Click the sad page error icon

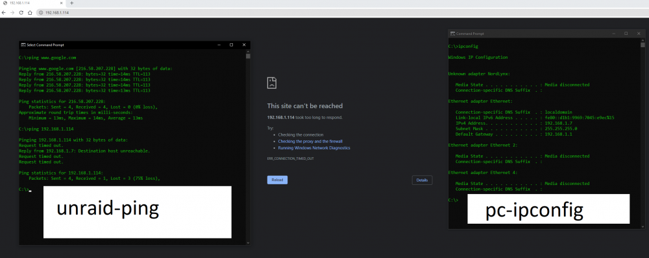coord(271,83)
